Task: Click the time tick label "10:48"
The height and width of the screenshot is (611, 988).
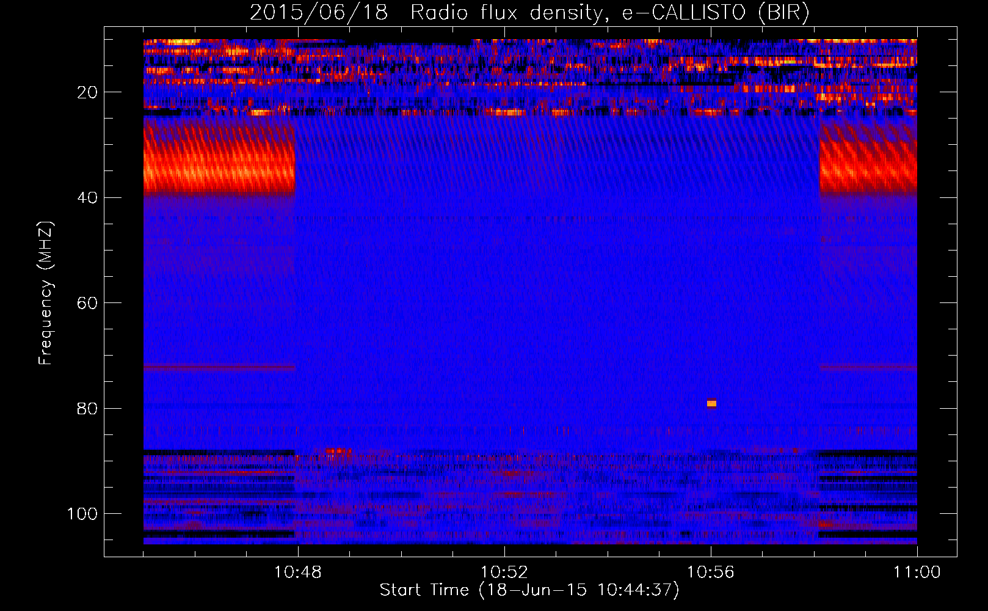Action: pyautogui.click(x=298, y=573)
